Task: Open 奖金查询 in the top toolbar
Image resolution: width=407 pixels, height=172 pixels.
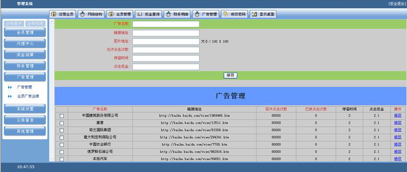Action: (x=149, y=14)
